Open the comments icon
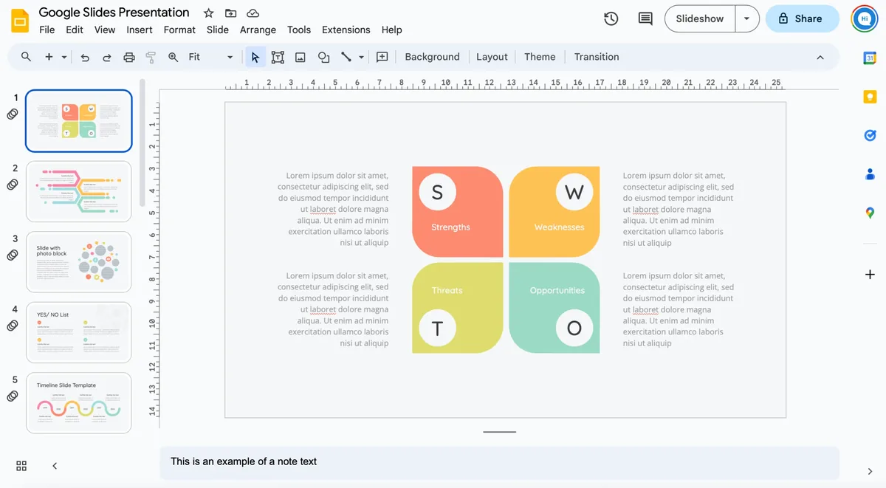This screenshot has width=886, height=488. click(x=645, y=19)
